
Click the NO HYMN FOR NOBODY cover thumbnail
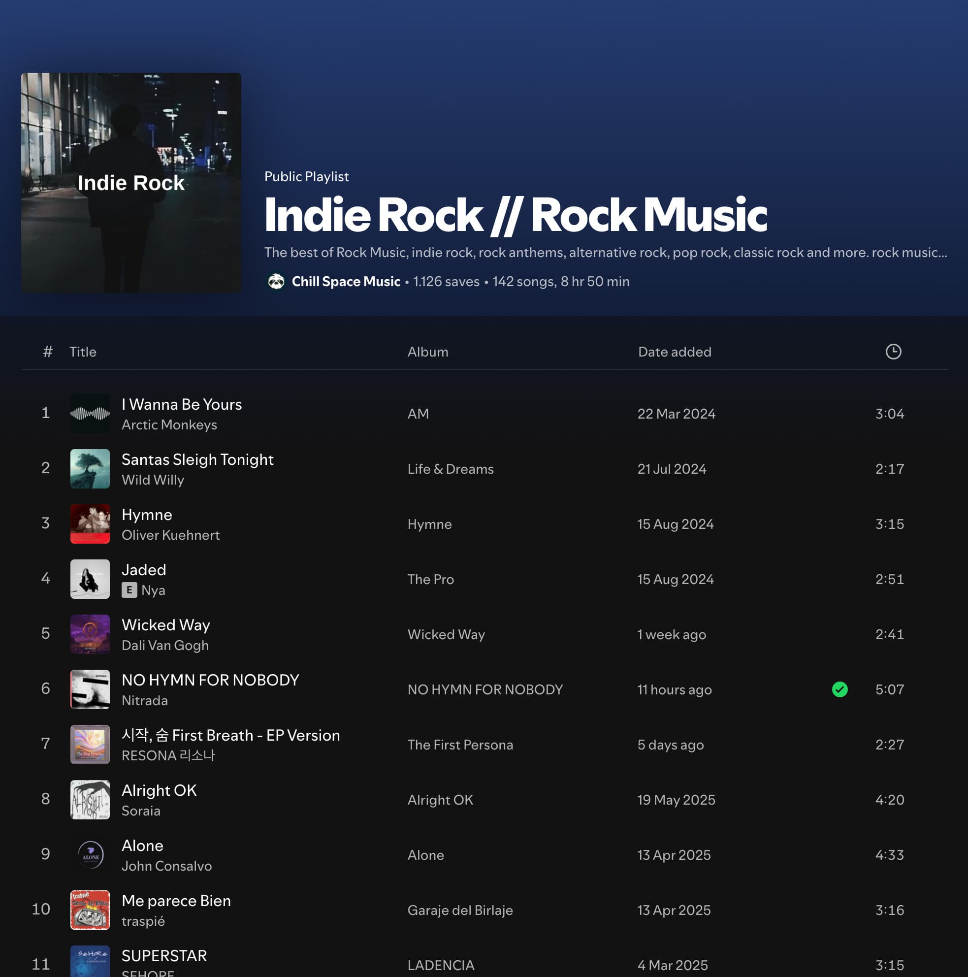(x=90, y=689)
